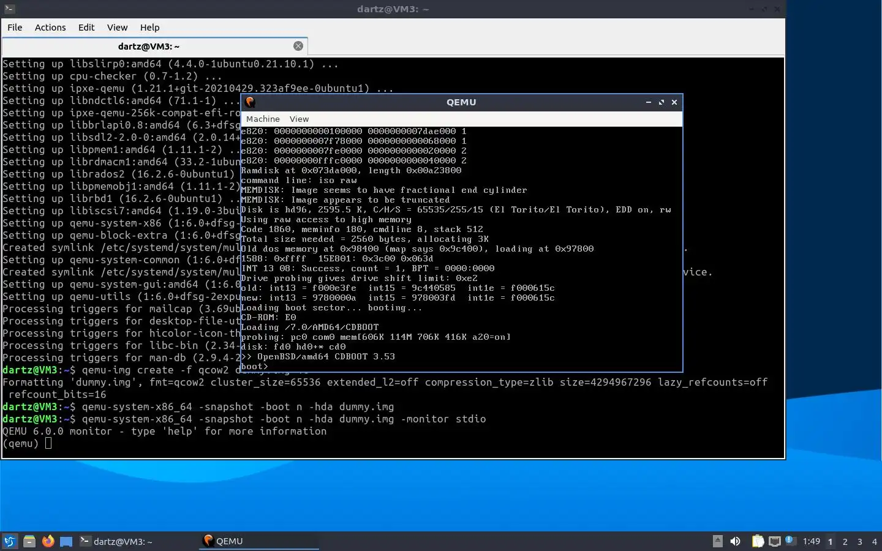Click the show desktop icon in taskbar
Image resolution: width=882 pixels, height=551 pixels.
pos(66,541)
